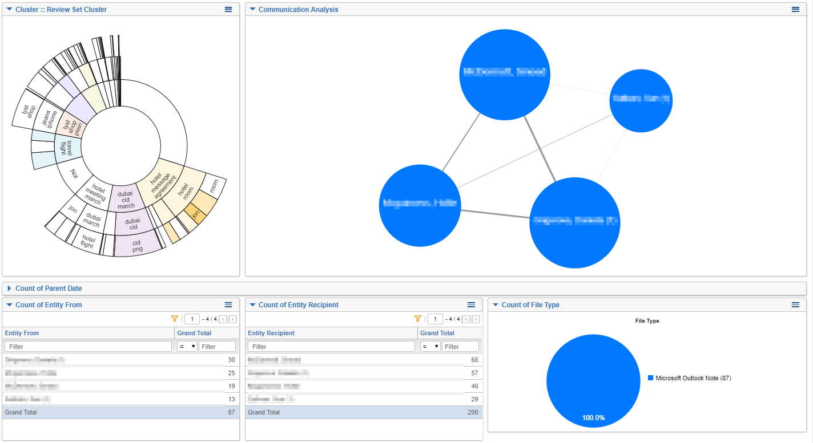Sort by the Entity From column header
Screen dimensions: 813x443
pos(22,333)
